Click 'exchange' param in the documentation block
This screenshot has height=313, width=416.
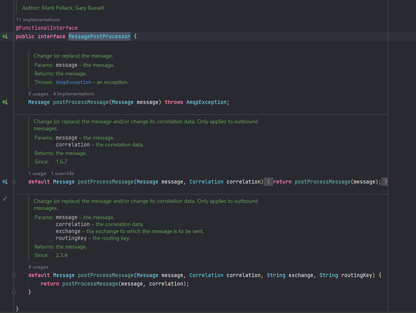(x=68, y=231)
